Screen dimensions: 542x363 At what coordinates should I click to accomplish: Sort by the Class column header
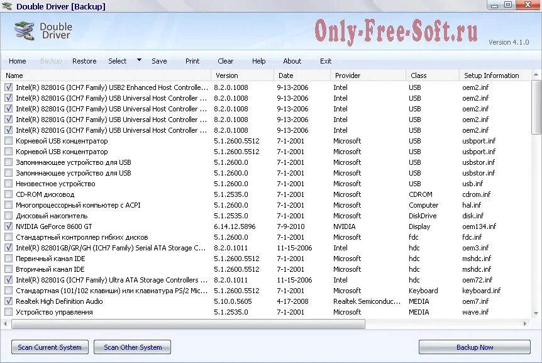(x=433, y=75)
